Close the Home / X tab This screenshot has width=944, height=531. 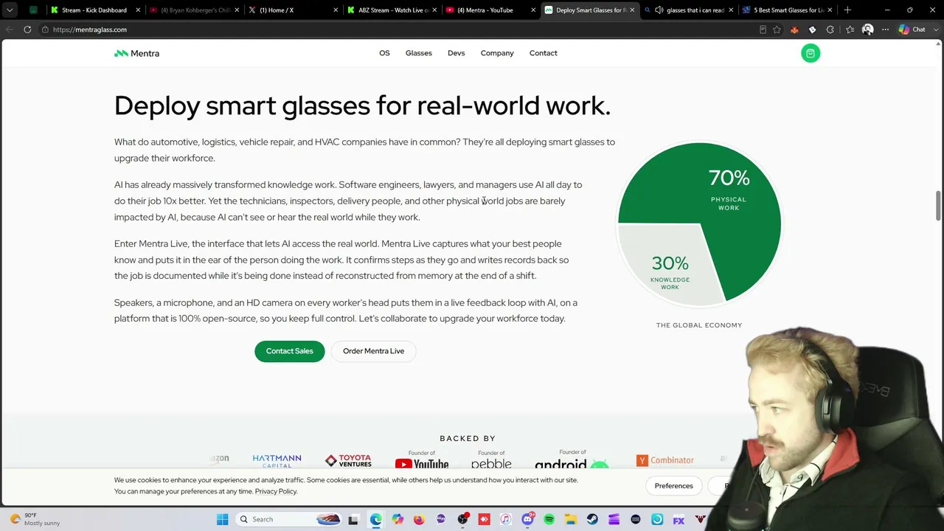point(336,10)
